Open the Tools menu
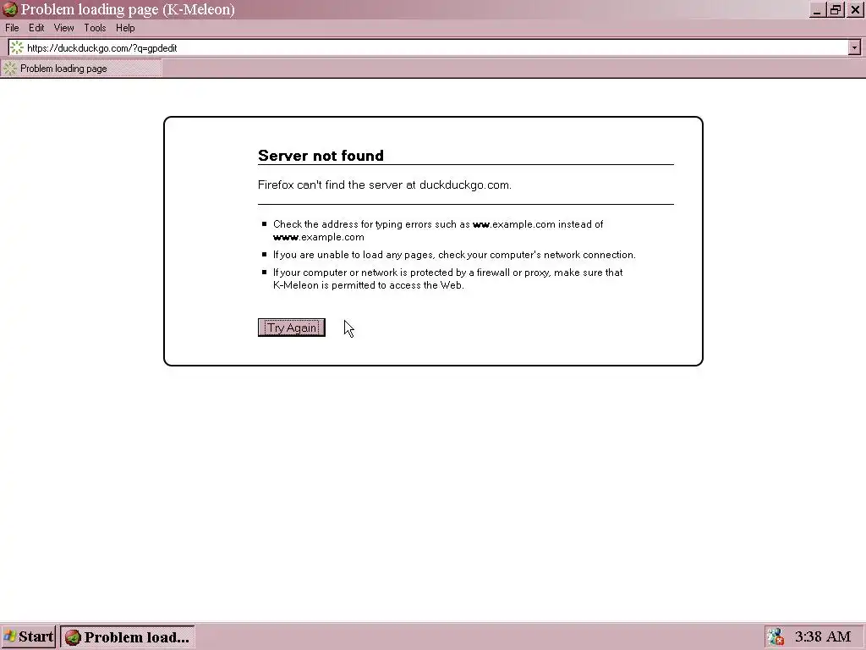Image resolution: width=866 pixels, height=650 pixels. [95, 28]
